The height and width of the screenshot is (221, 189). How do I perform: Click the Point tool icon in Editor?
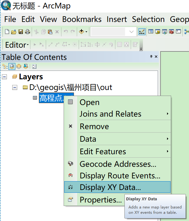tap(75, 45)
